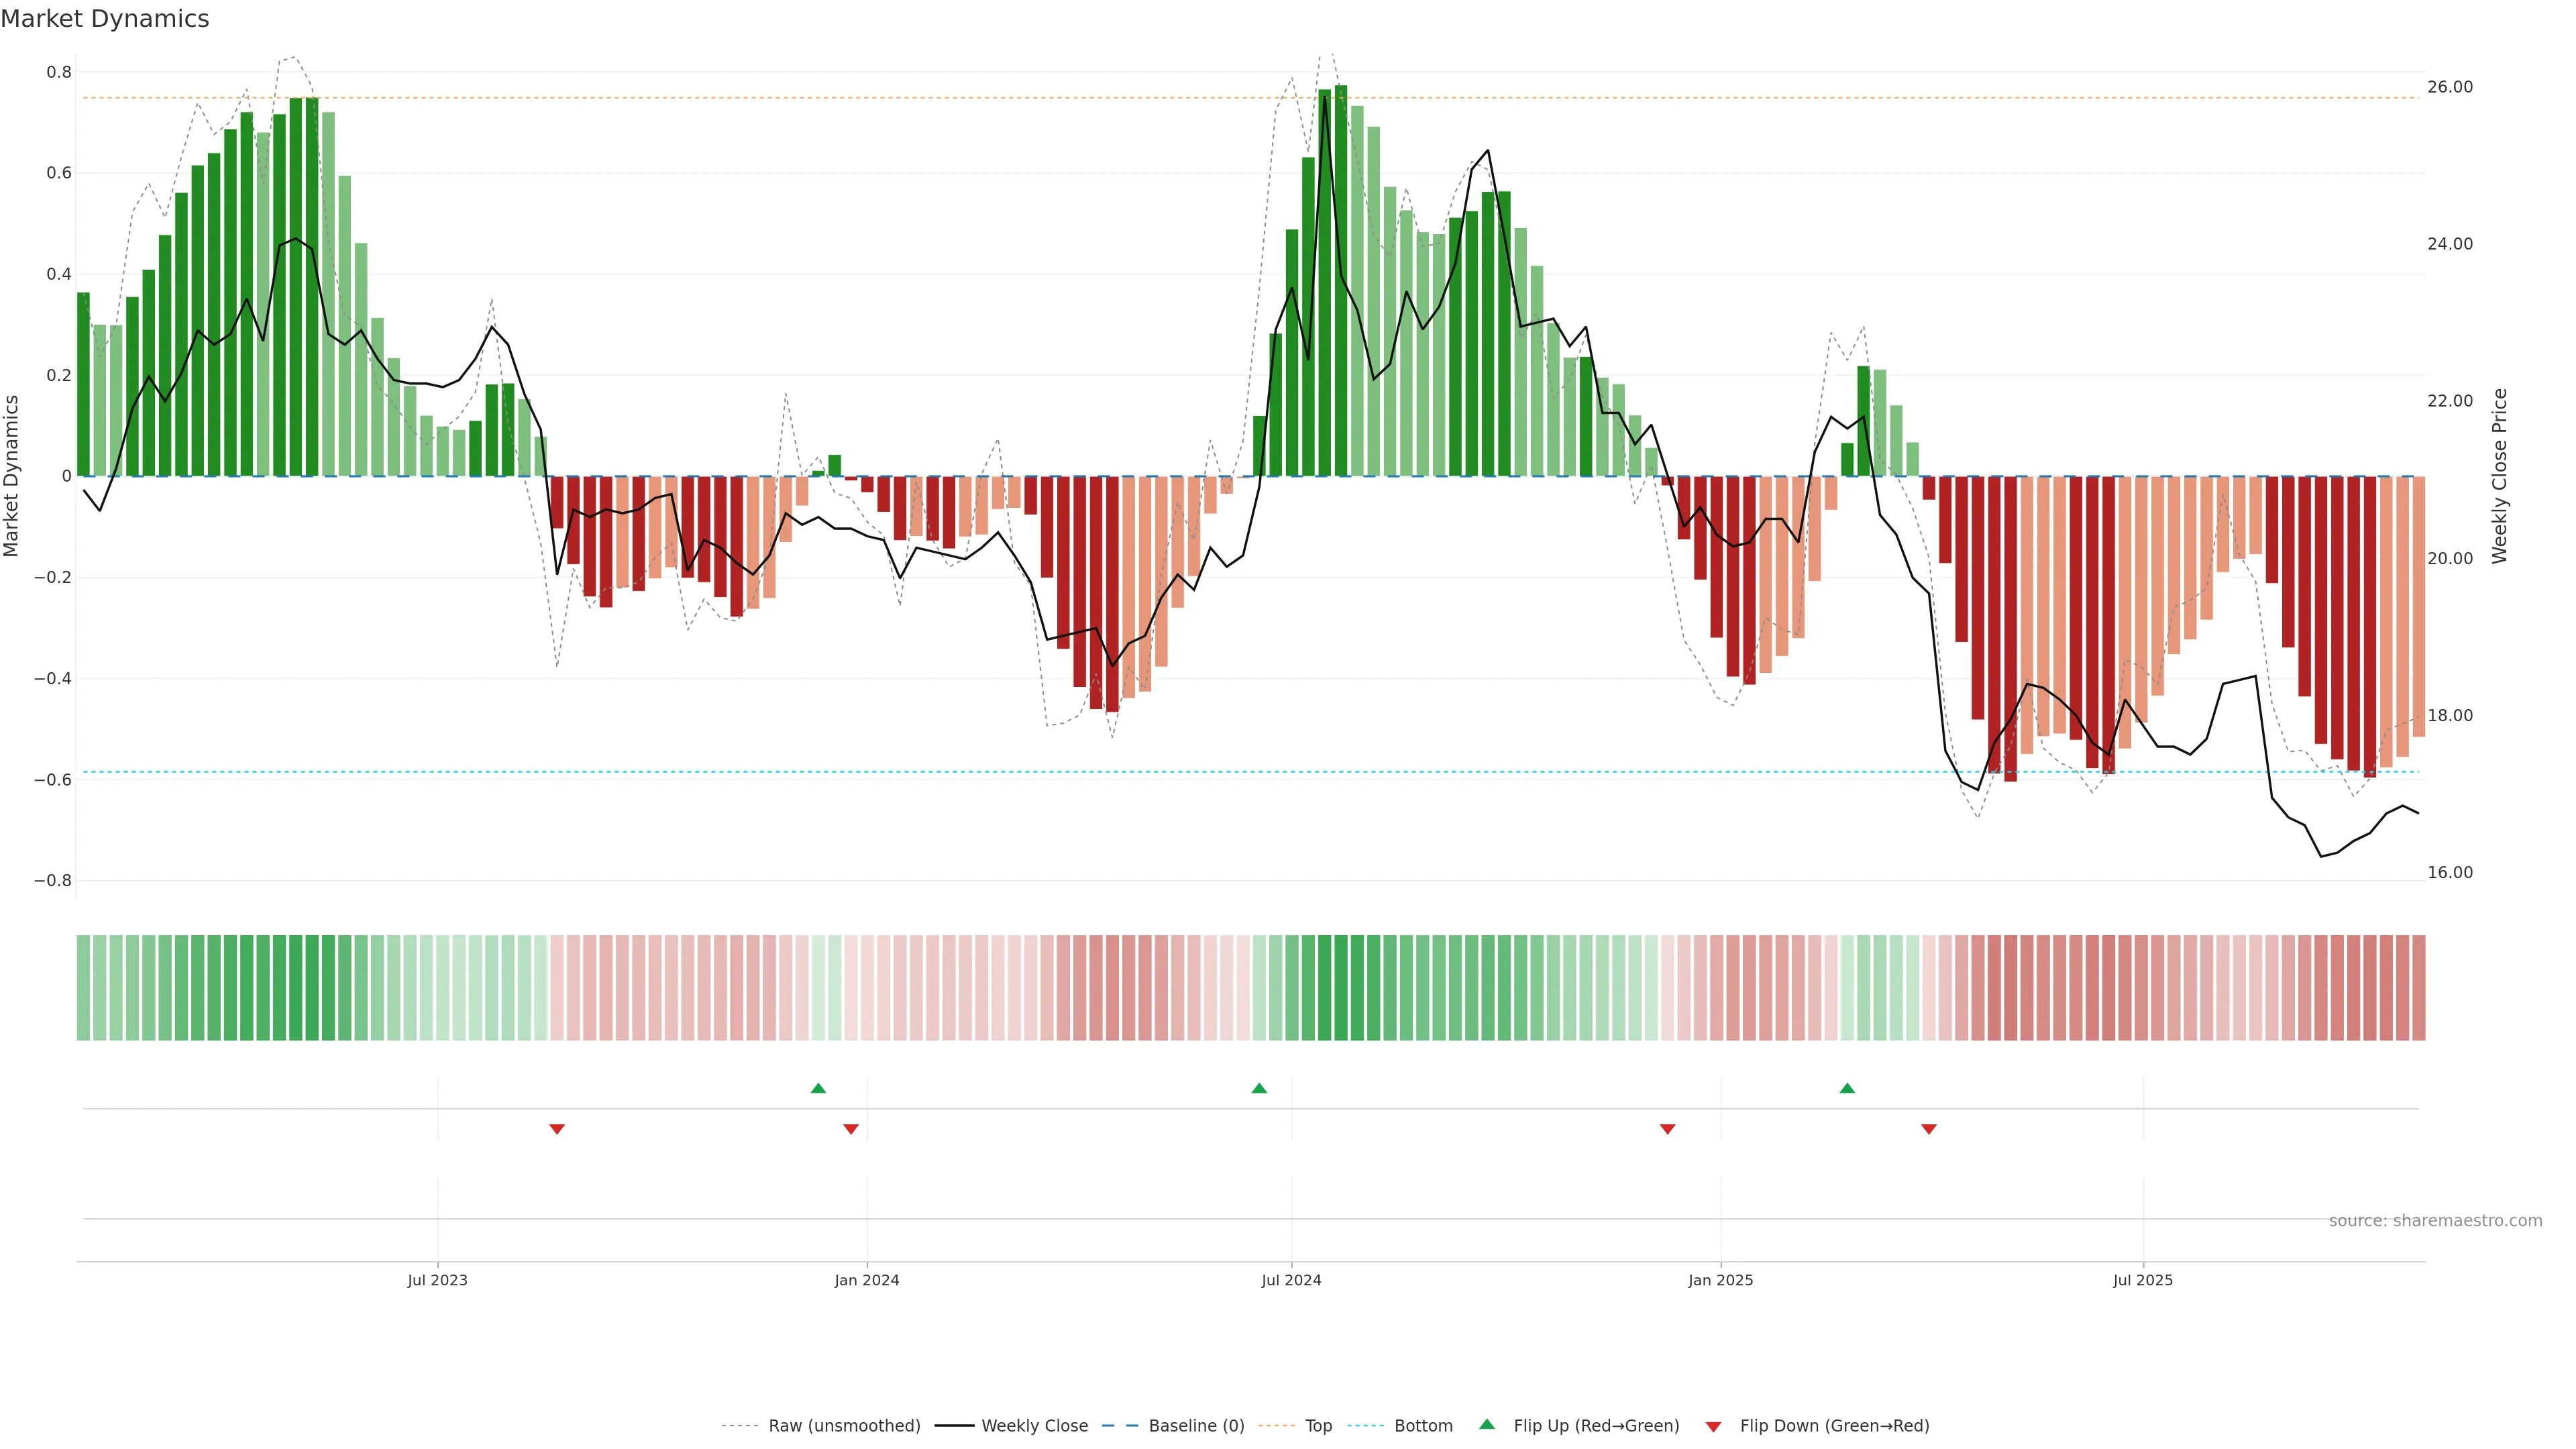Toggle the Baseline (0) legend entry
This screenshot has width=2576, height=1449.
[1196, 1426]
